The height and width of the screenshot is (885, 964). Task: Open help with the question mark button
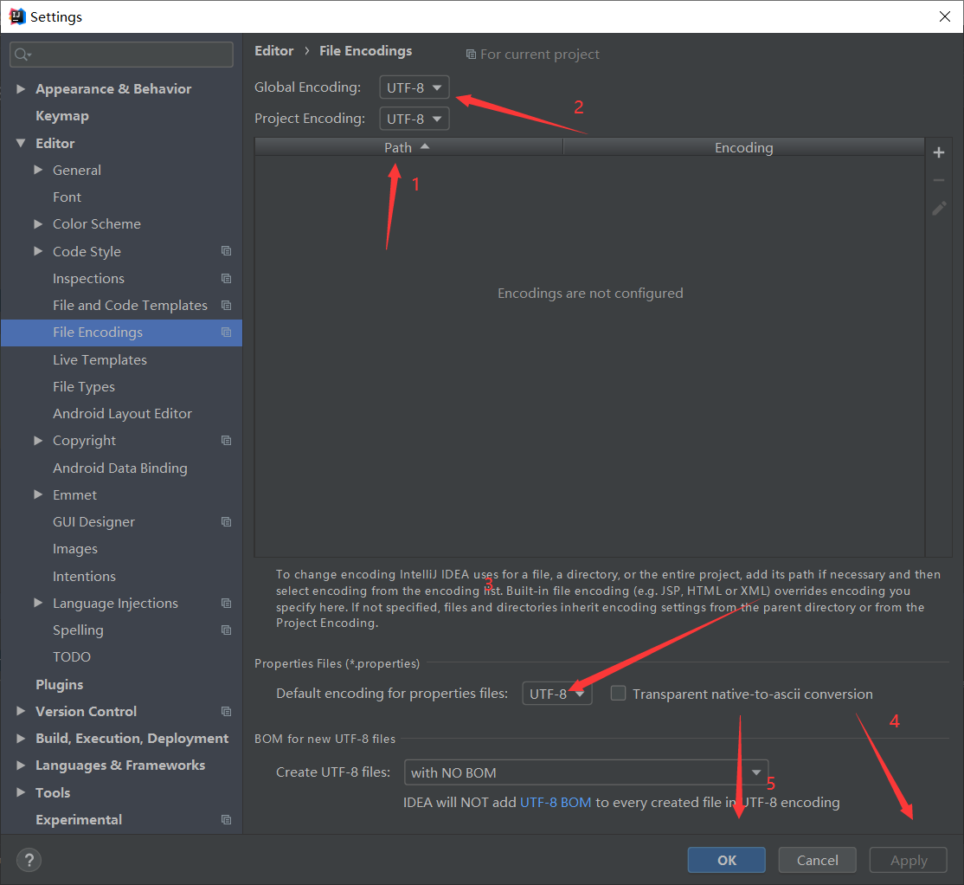coord(29,860)
